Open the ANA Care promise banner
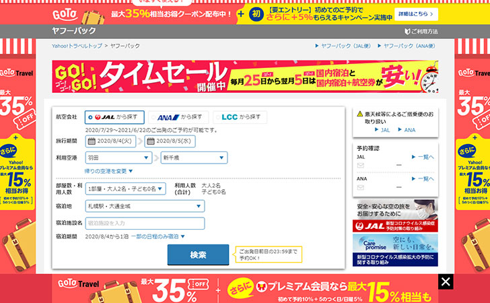490x303 pixels. (395, 250)
